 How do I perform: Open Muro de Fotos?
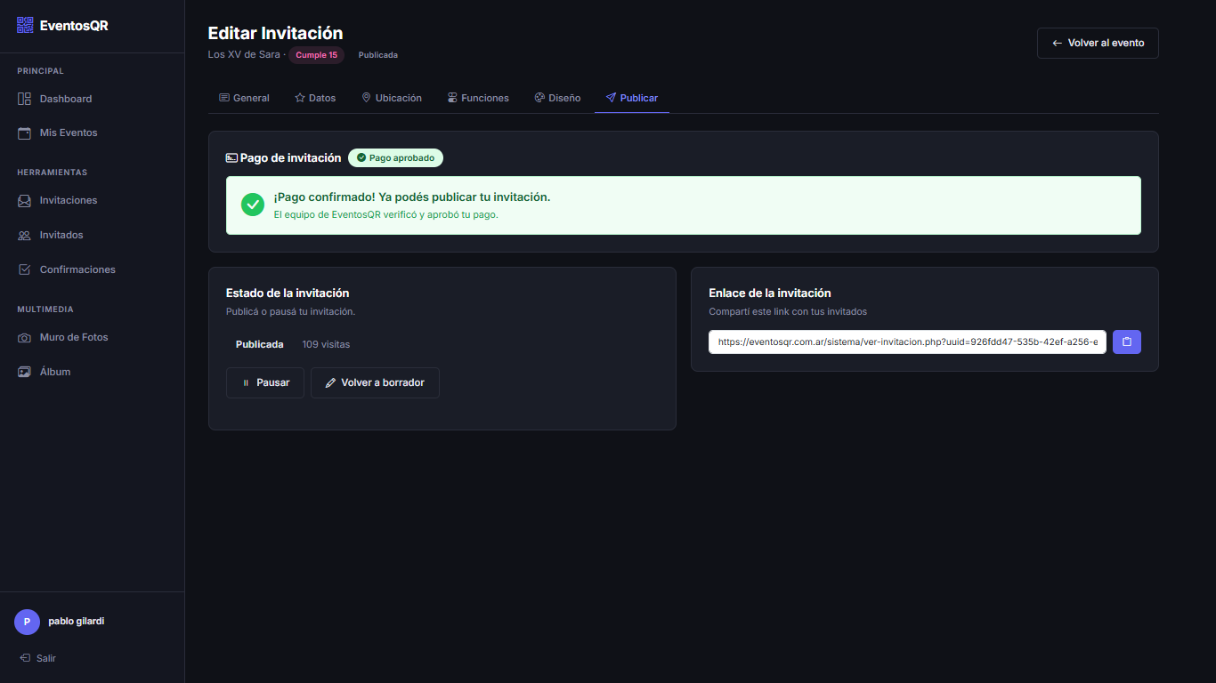tap(73, 338)
